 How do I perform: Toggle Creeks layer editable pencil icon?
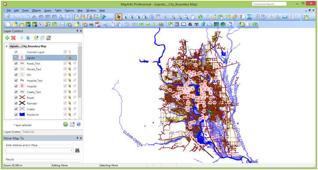click(x=65, y=109)
